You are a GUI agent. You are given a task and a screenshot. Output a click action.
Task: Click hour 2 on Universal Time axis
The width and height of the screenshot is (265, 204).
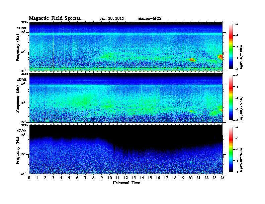(45, 178)
